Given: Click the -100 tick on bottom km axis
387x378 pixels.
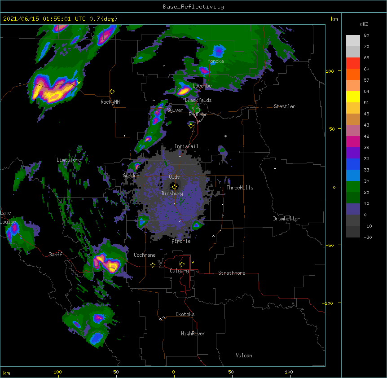Looking at the screenshot, I should coord(57,372).
